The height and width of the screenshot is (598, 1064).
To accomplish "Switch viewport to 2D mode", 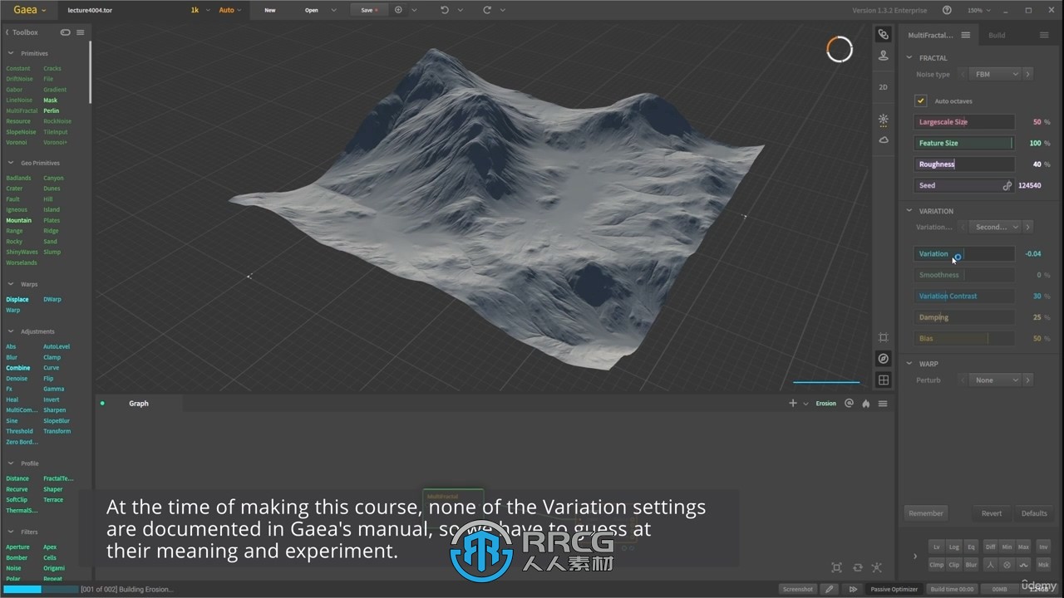I will 884,87.
